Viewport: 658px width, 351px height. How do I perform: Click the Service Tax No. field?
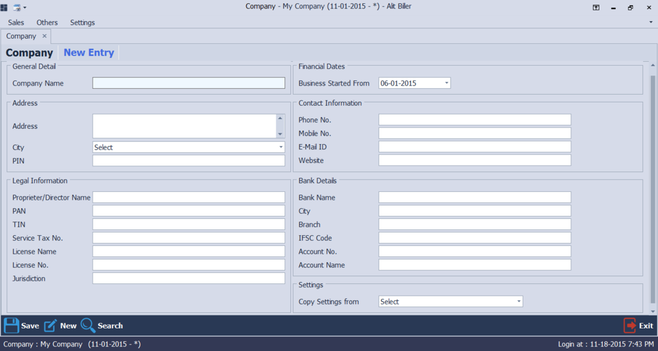coord(189,238)
